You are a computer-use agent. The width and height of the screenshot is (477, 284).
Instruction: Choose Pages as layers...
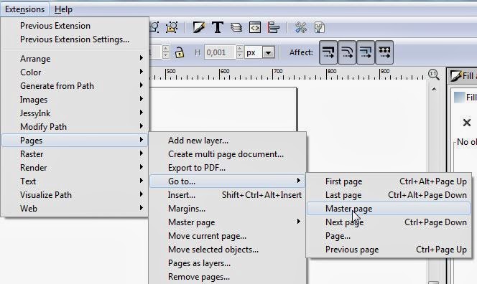click(x=227, y=263)
